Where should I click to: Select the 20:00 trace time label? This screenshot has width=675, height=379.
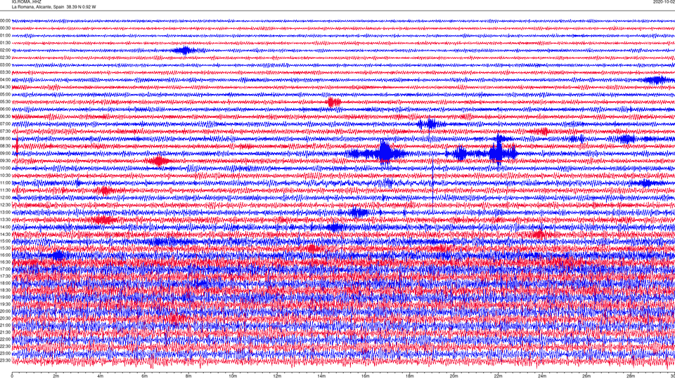click(x=5, y=311)
